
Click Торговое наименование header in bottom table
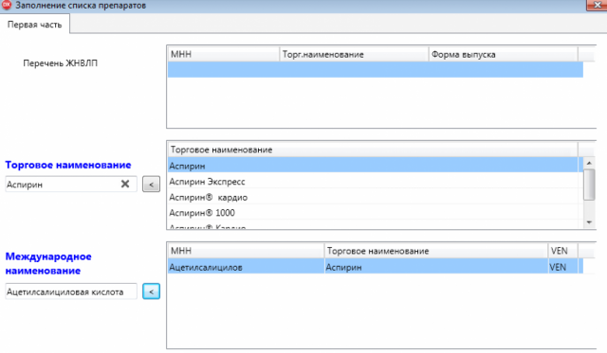[436, 251]
